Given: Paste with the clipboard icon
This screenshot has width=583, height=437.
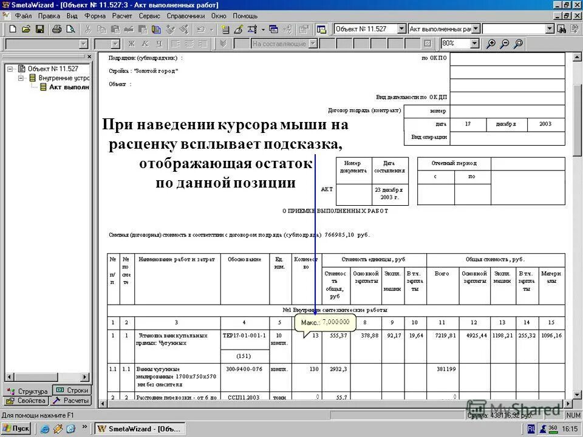Looking at the screenshot, I should (115, 29).
